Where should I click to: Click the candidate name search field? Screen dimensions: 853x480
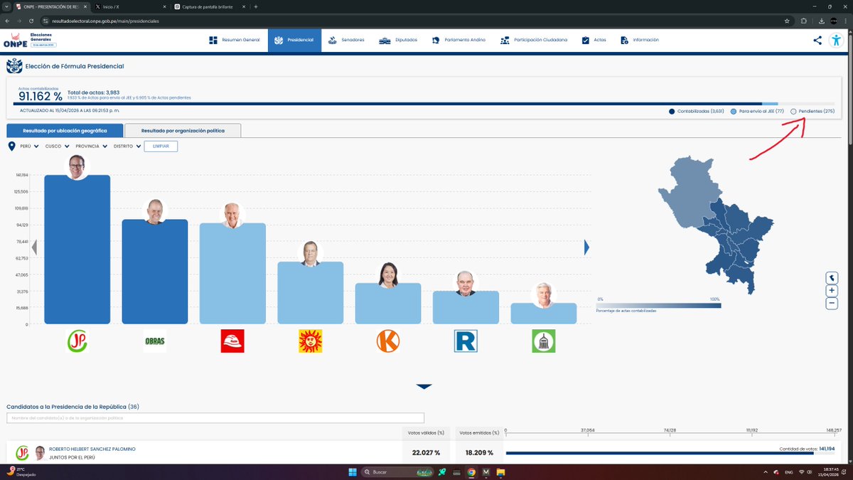[215, 418]
